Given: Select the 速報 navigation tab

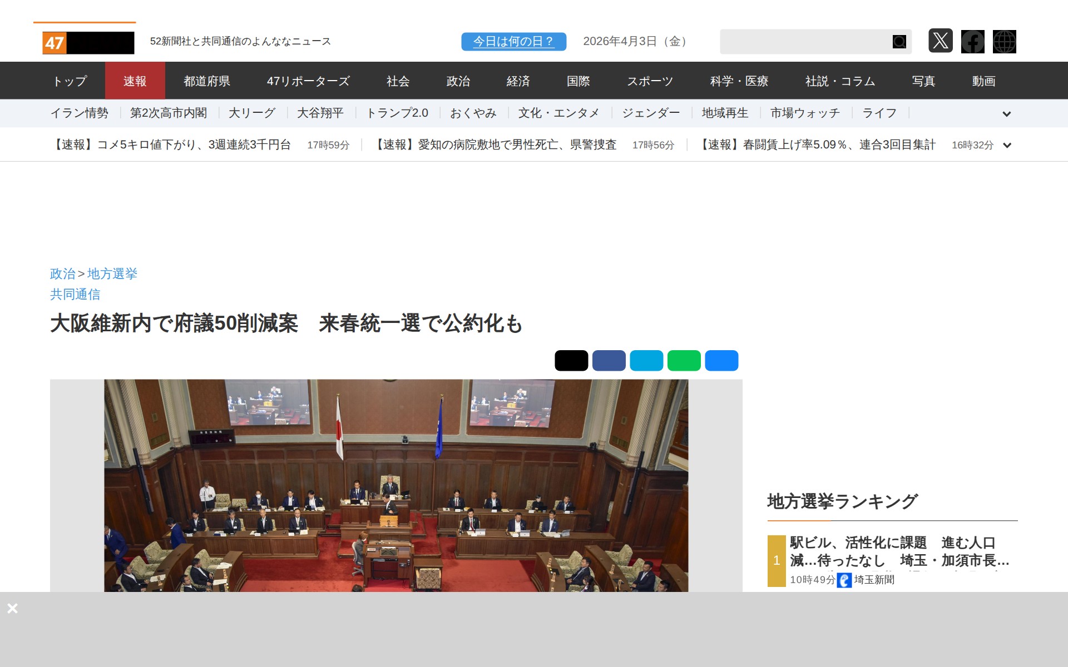Looking at the screenshot, I should [x=135, y=81].
